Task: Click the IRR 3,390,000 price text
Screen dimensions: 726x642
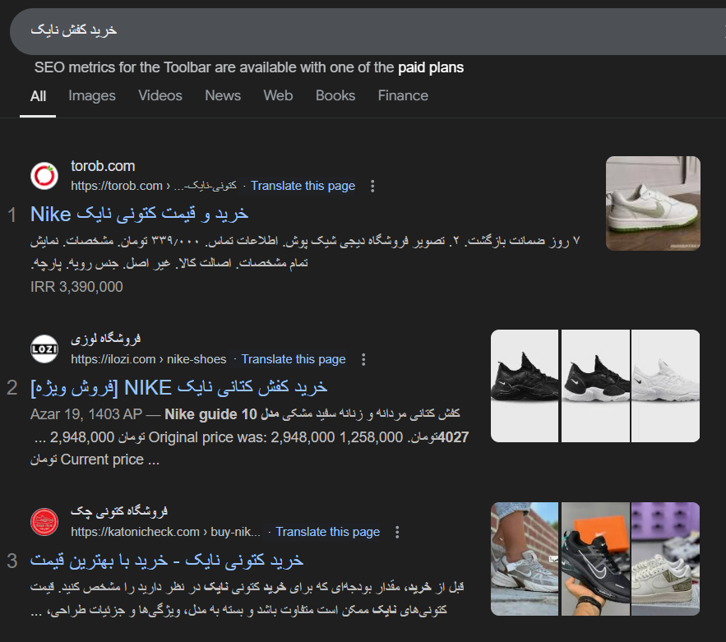Action: (x=76, y=287)
